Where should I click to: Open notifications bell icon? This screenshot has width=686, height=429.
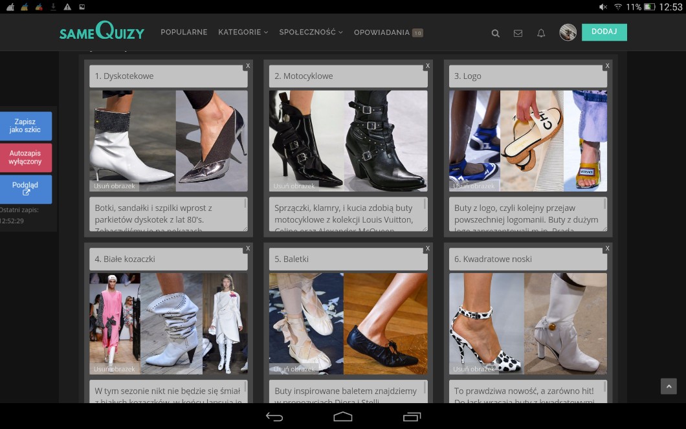click(x=541, y=33)
